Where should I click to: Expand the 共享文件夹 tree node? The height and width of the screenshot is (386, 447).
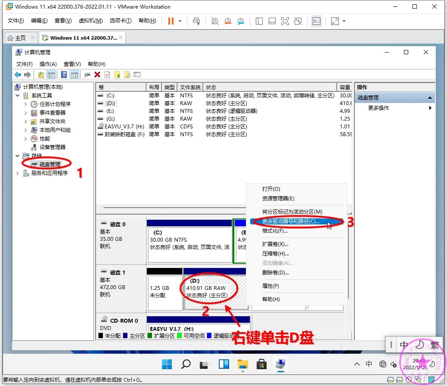tap(26, 121)
